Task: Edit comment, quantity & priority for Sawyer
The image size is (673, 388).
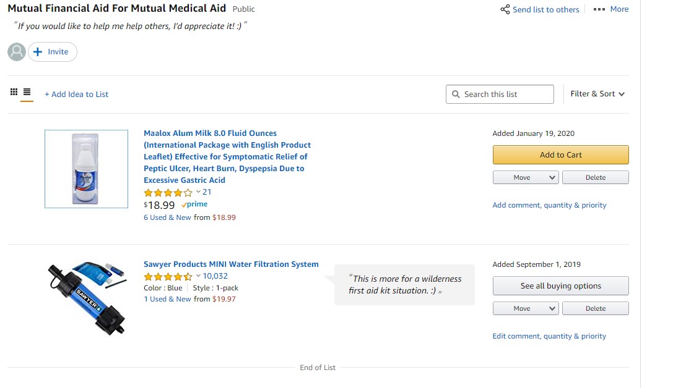Action: point(549,336)
